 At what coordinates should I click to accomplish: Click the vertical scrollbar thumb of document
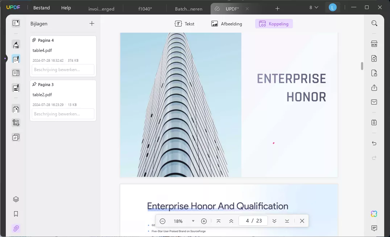(x=362, y=66)
